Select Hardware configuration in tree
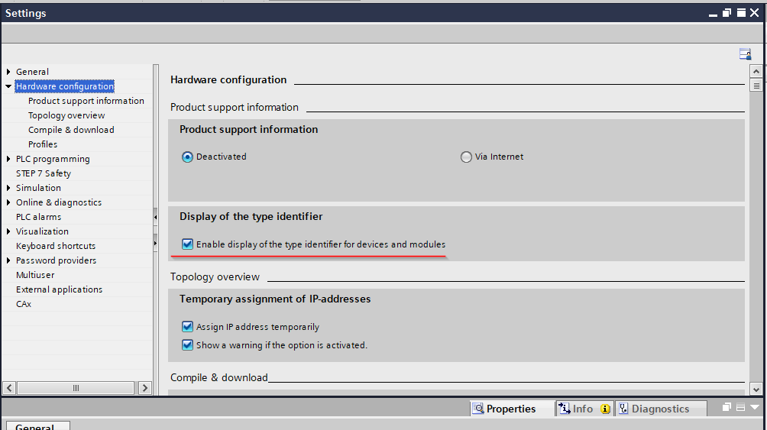 [65, 86]
